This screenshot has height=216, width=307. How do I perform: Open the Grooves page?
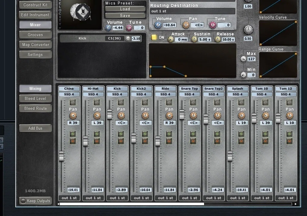(36, 35)
